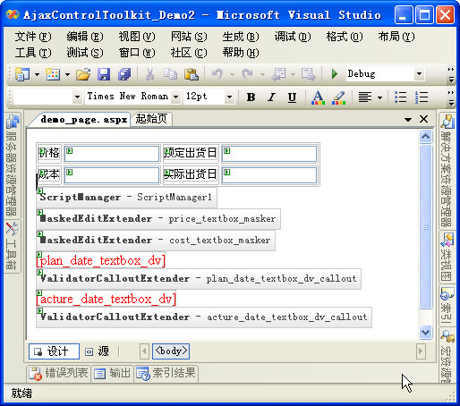Open the Redo history dropdown arrow
This screenshot has height=406, width=460.
click(x=262, y=74)
